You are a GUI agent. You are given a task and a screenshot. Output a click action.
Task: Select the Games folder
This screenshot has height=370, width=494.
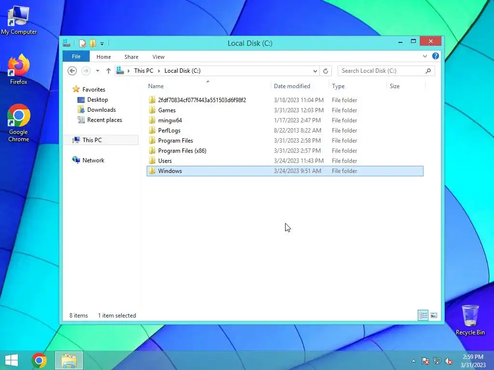285,110
